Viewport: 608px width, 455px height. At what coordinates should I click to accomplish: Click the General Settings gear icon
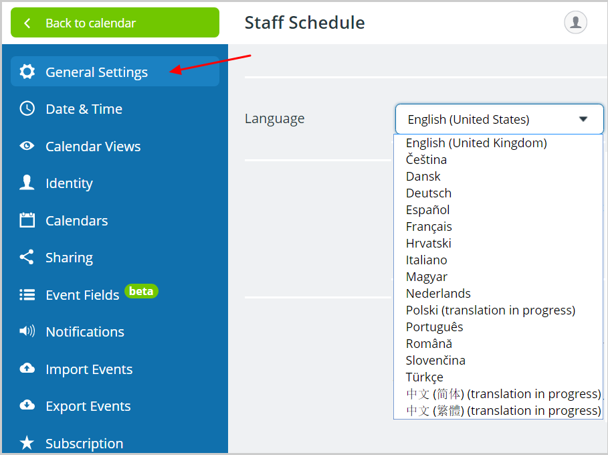click(x=27, y=72)
